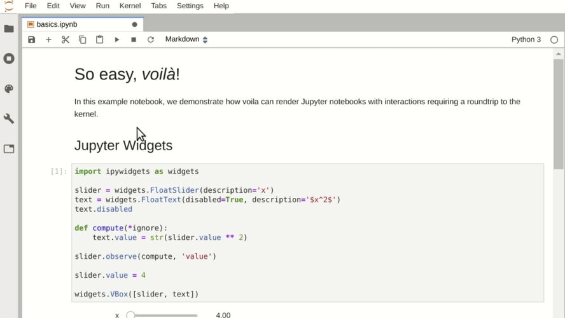Screen dimensions: 565x318
Task: Open the Markdown cell type dropdown
Action: click(186, 39)
